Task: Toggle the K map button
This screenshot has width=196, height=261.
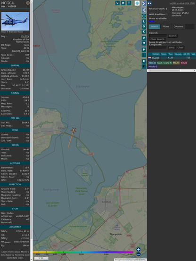Action: (144, 32)
